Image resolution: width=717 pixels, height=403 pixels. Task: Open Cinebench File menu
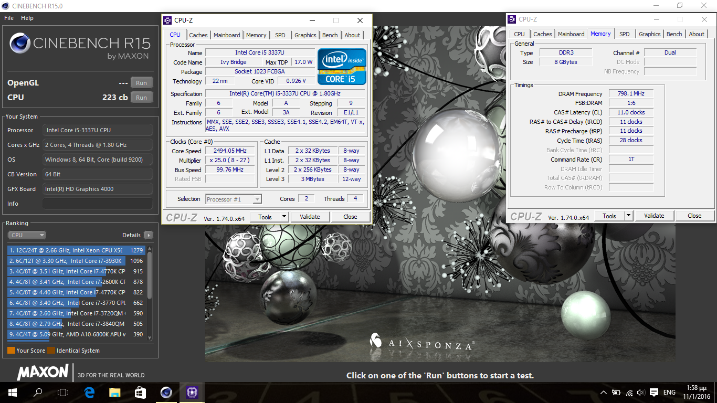pos(9,18)
